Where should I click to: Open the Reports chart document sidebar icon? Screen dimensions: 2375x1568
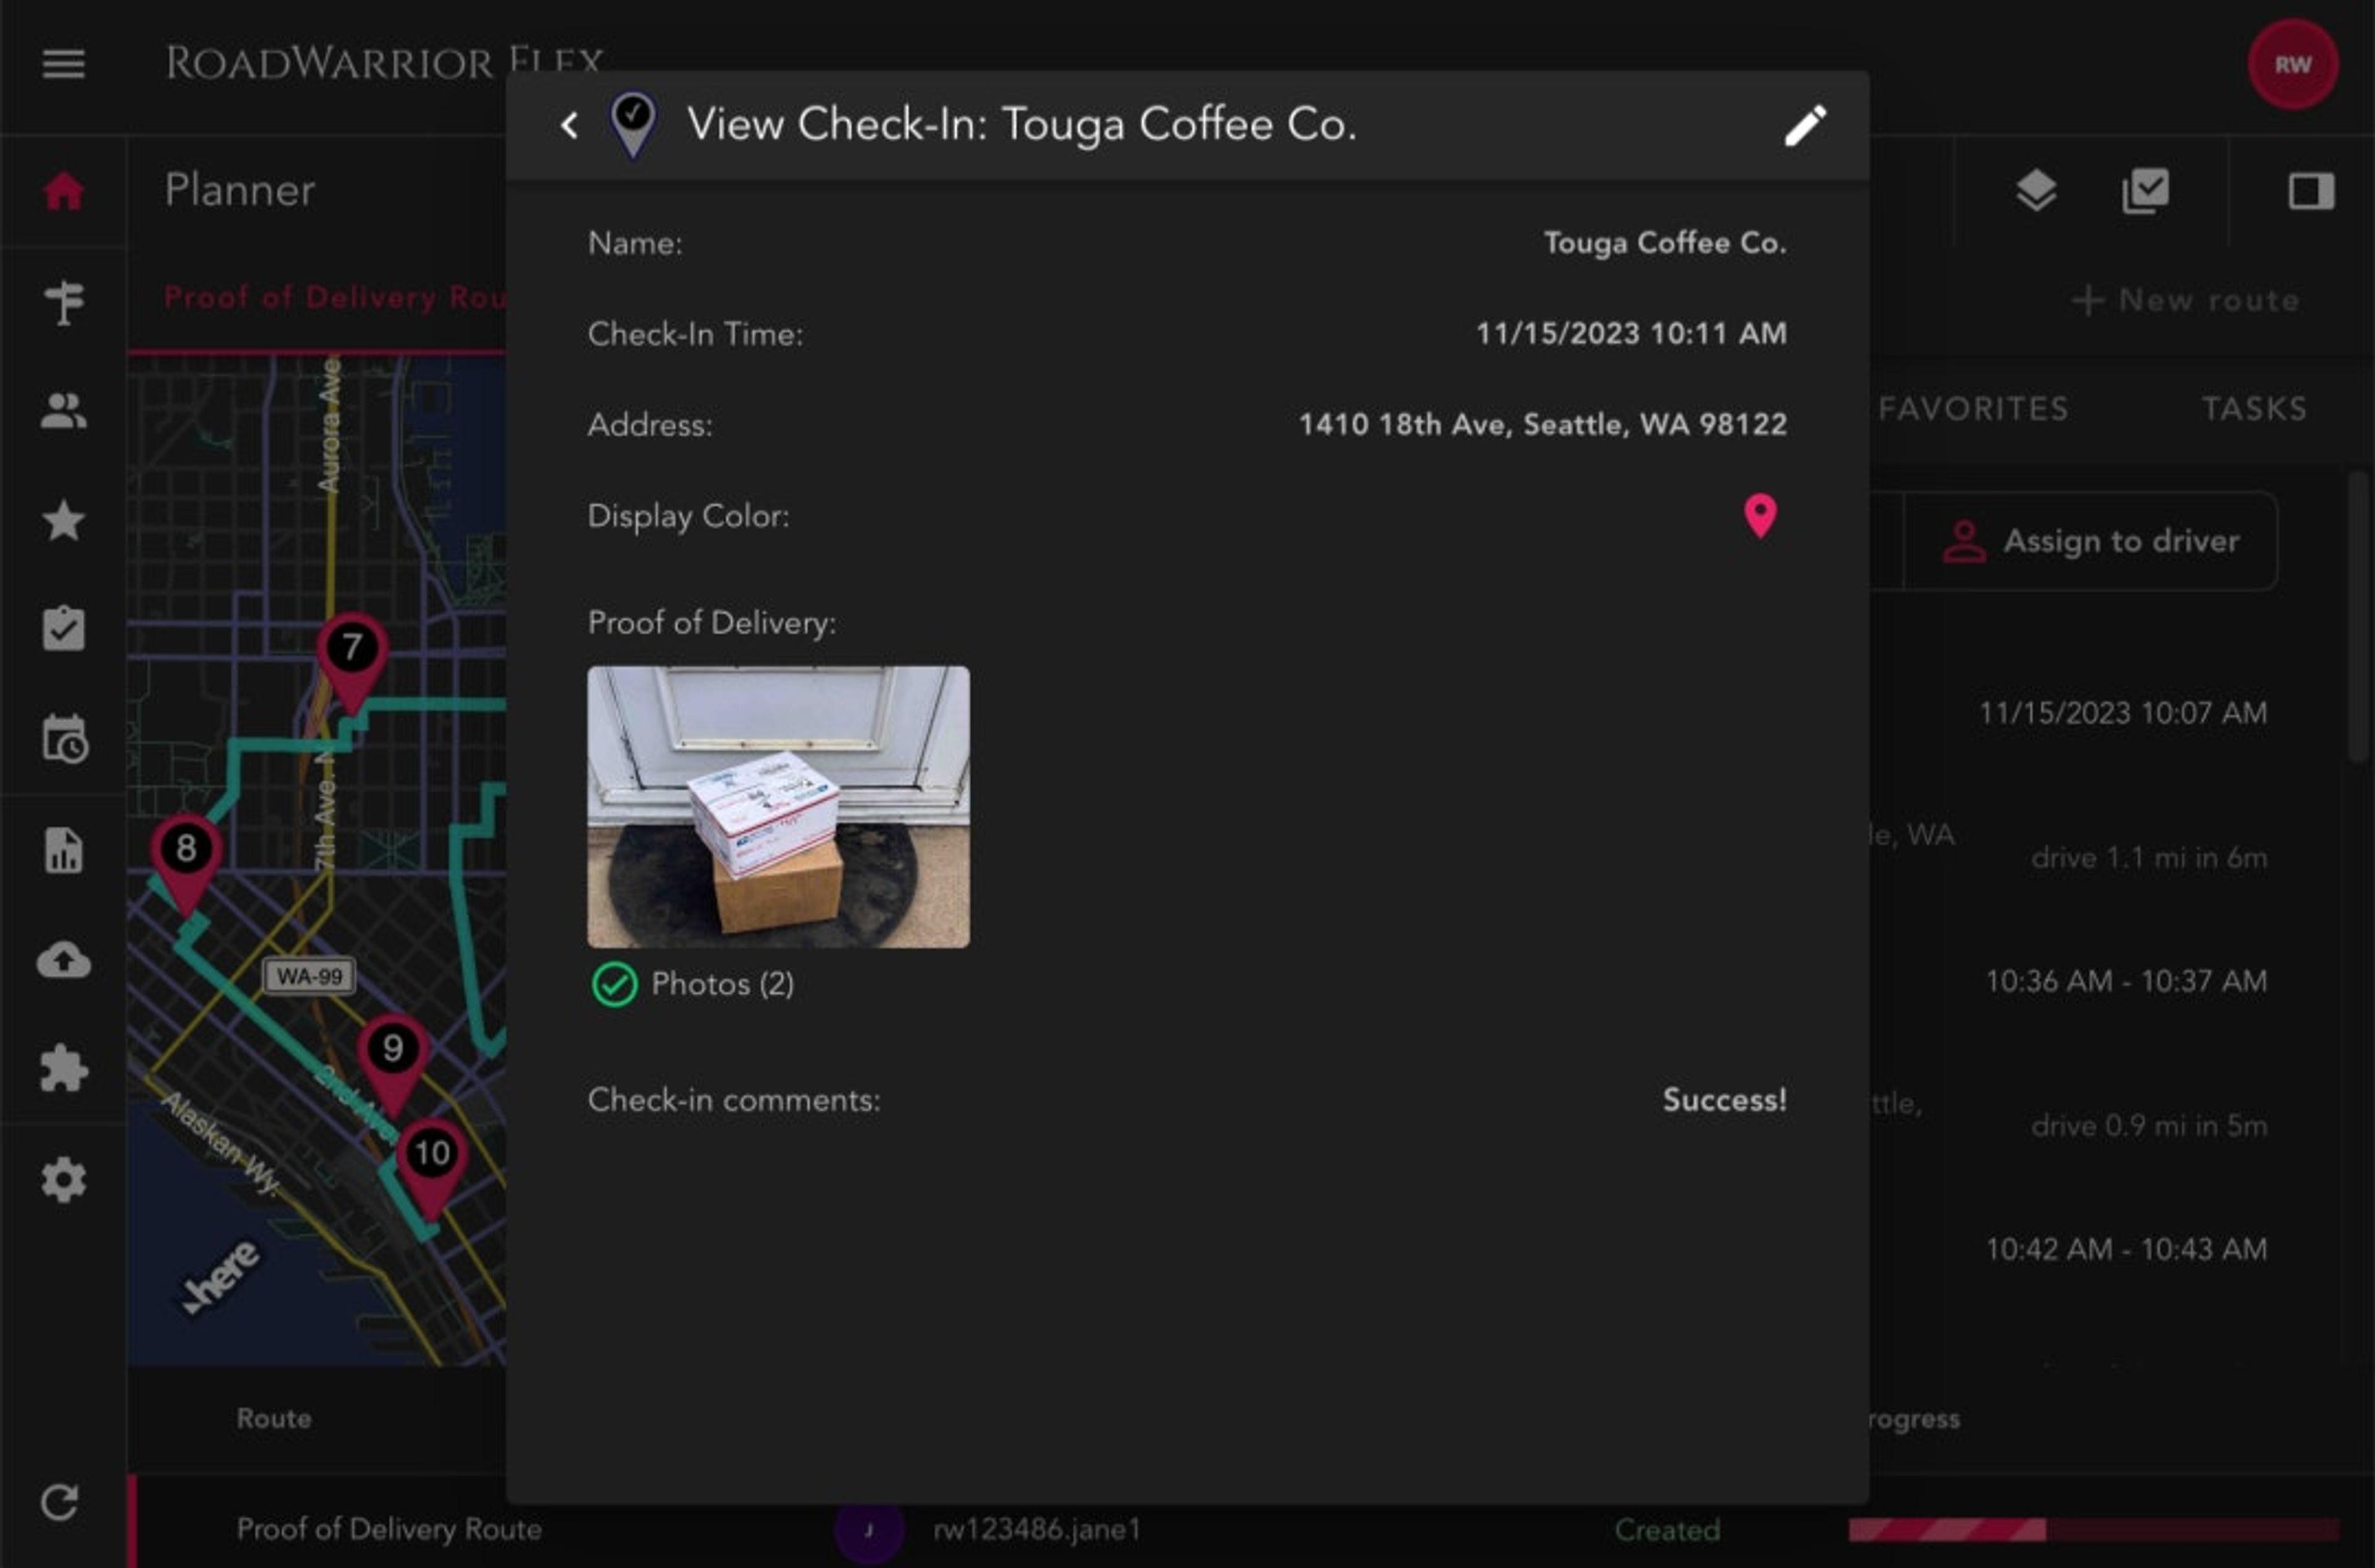pos(63,850)
